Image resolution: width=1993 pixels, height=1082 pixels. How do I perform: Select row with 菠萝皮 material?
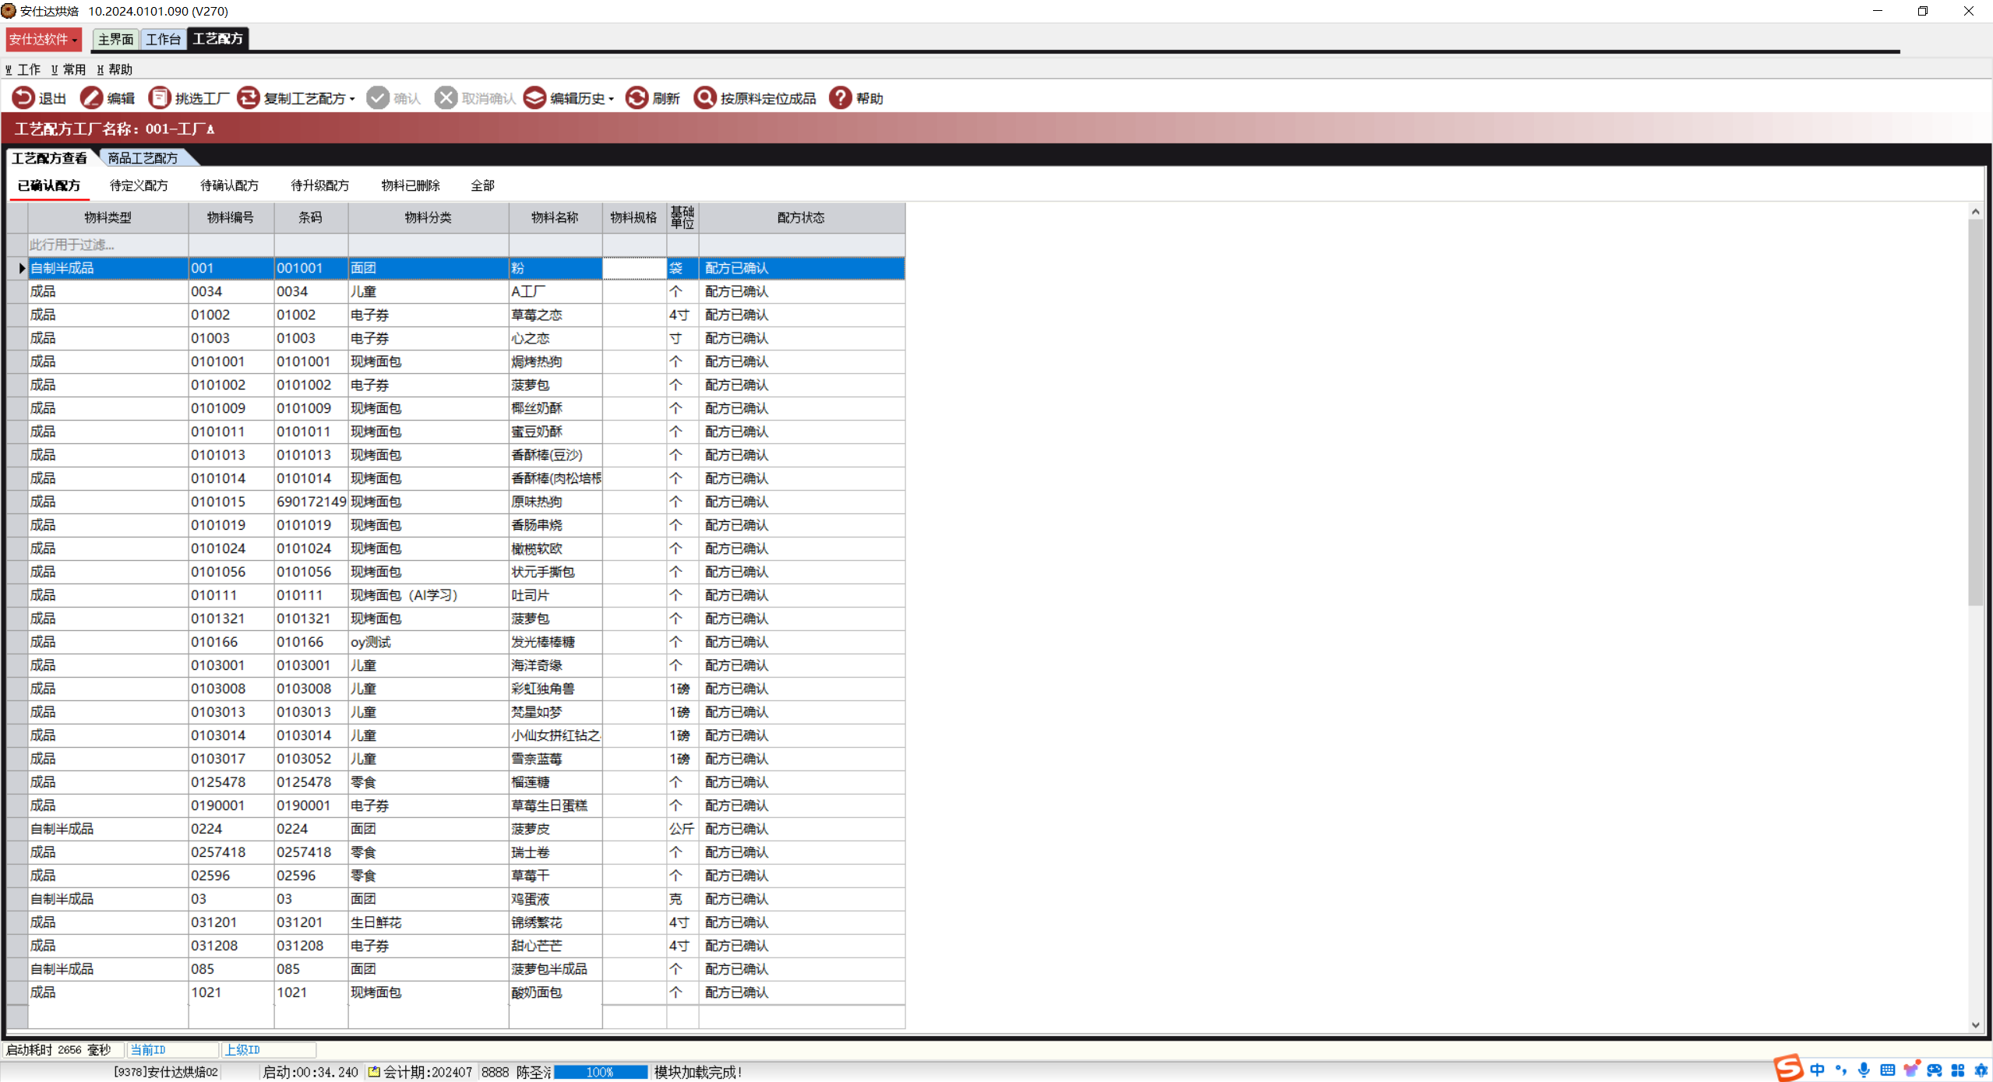pos(531,829)
